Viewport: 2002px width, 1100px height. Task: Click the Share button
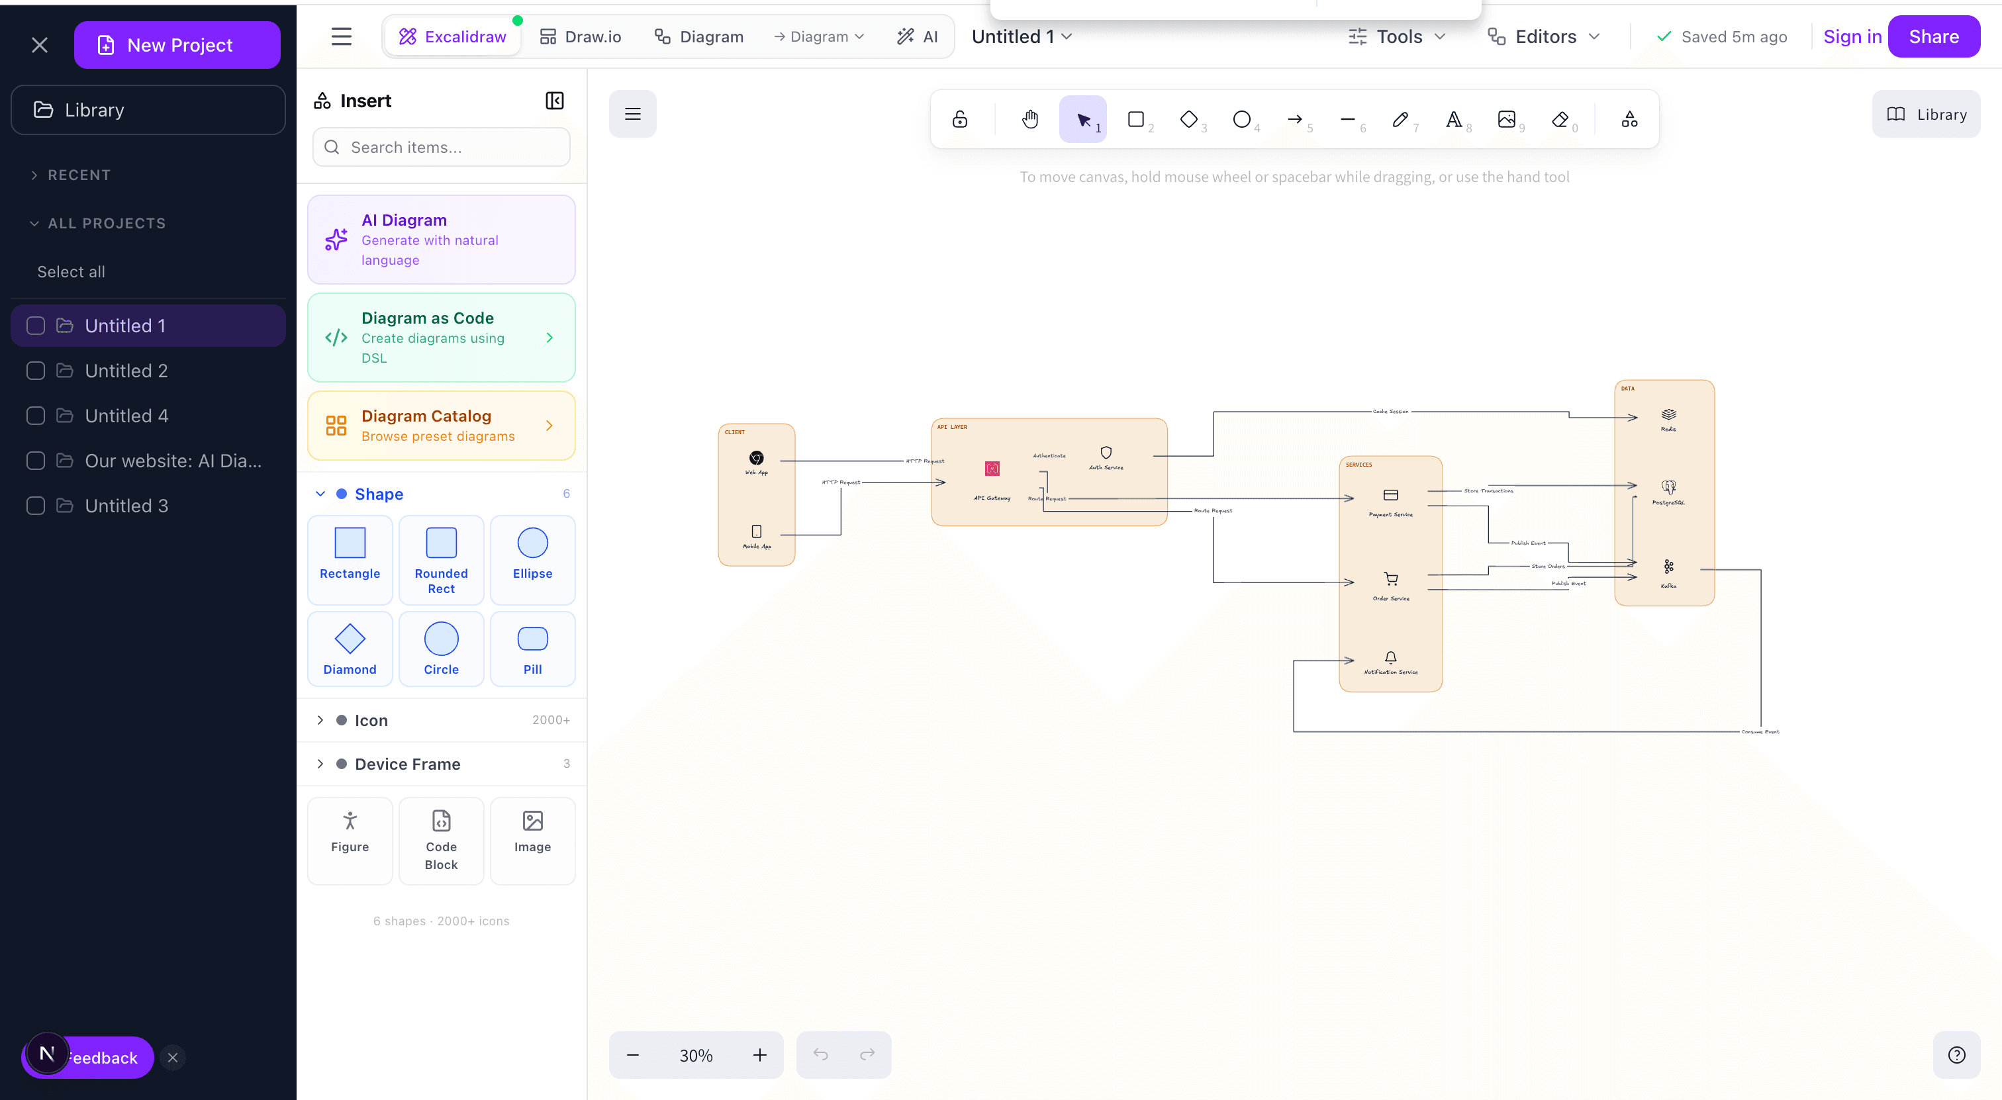click(1934, 36)
